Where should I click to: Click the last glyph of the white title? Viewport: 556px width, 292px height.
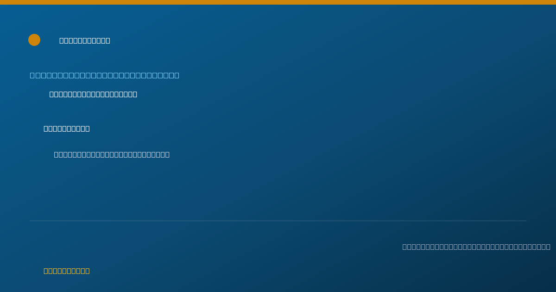click(x=108, y=40)
